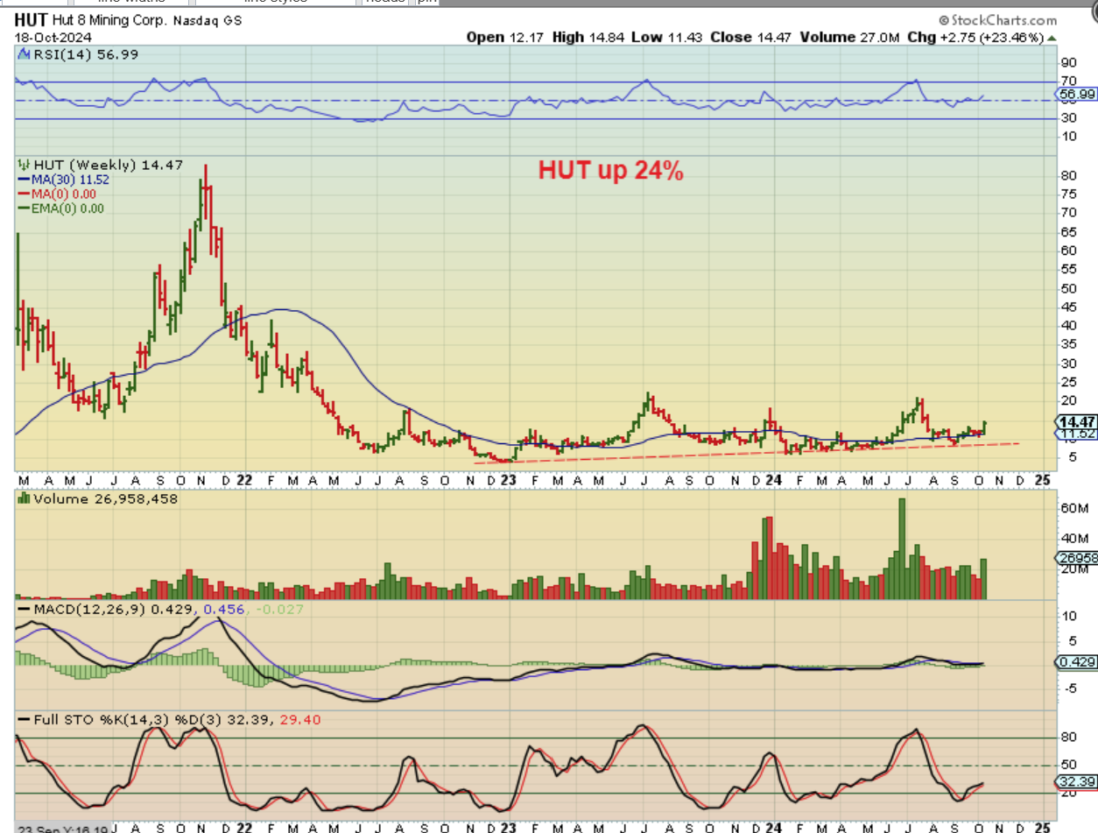1098x833 pixels.
Task: Click the 65 label on price axis
Action: (x=1068, y=231)
